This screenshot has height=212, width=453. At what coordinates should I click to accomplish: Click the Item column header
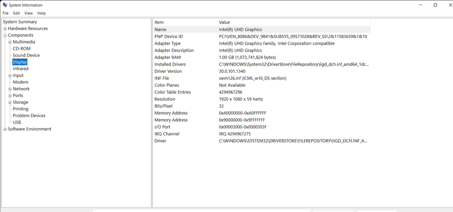coord(185,22)
